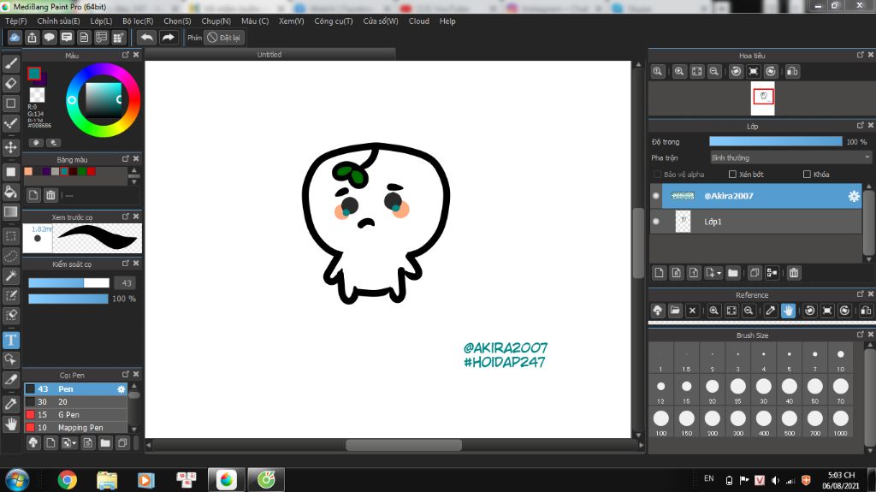Click the Windows Start button
The height and width of the screenshot is (492, 876).
click(x=17, y=480)
